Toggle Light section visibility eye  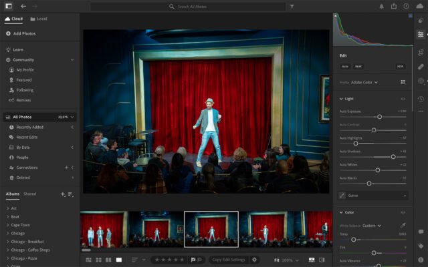(x=403, y=99)
